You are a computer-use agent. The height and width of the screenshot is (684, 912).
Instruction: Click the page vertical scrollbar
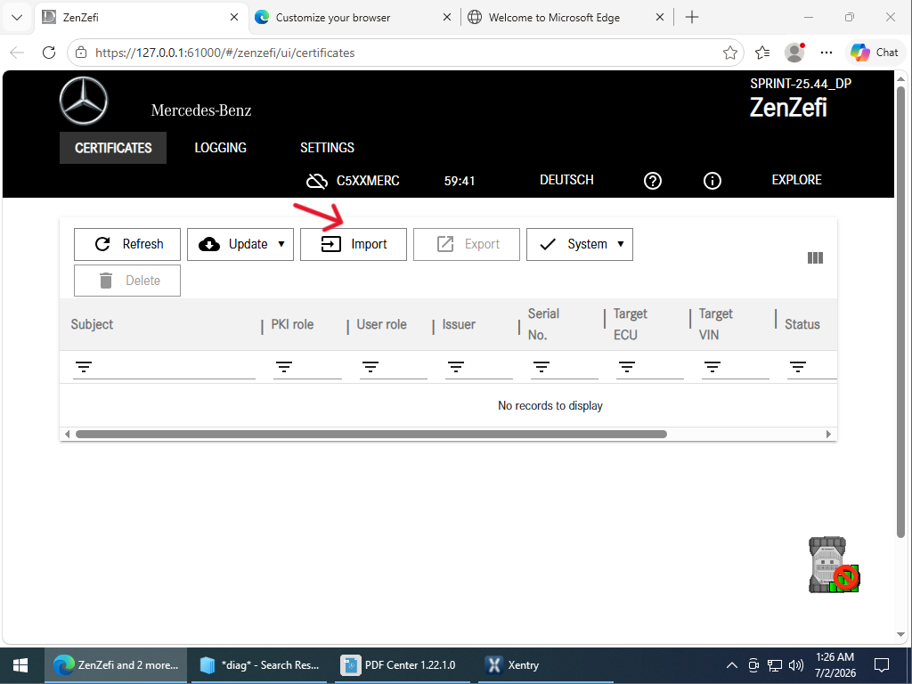[x=900, y=311]
